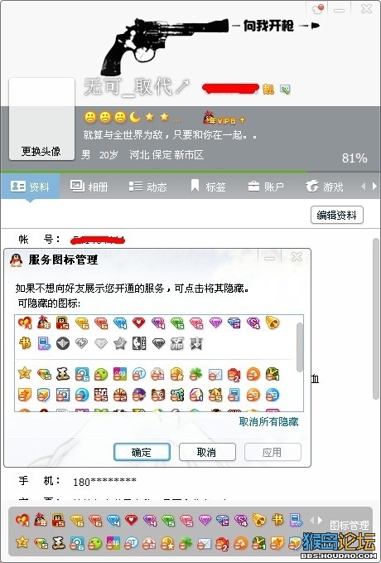
Task: Hide the four-leaf clover icon in the dialog list
Action: click(195, 375)
